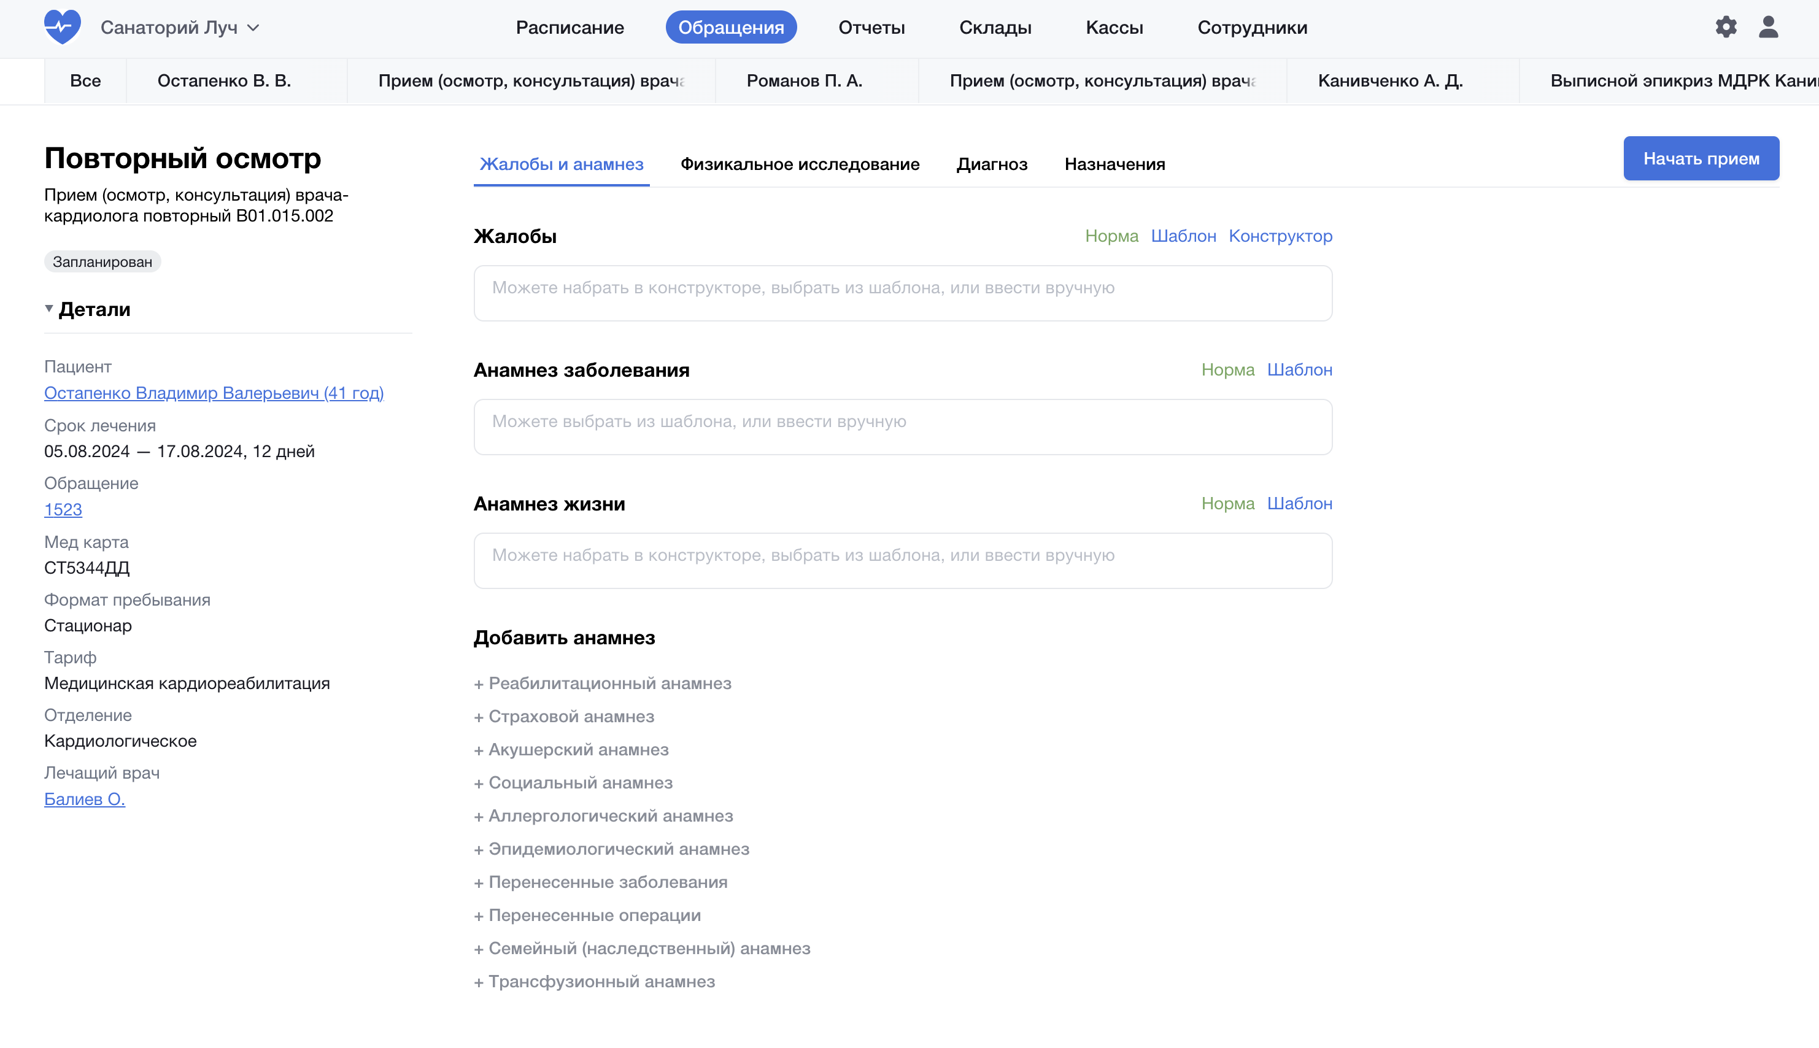Switch to the Диагноз tab
This screenshot has height=1048, width=1819.
[991, 164]
